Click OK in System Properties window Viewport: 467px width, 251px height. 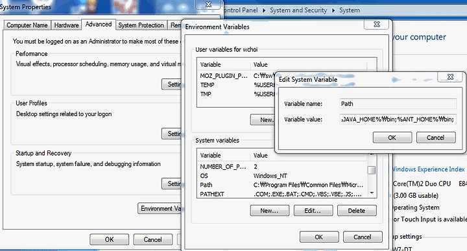pos(110,239)
